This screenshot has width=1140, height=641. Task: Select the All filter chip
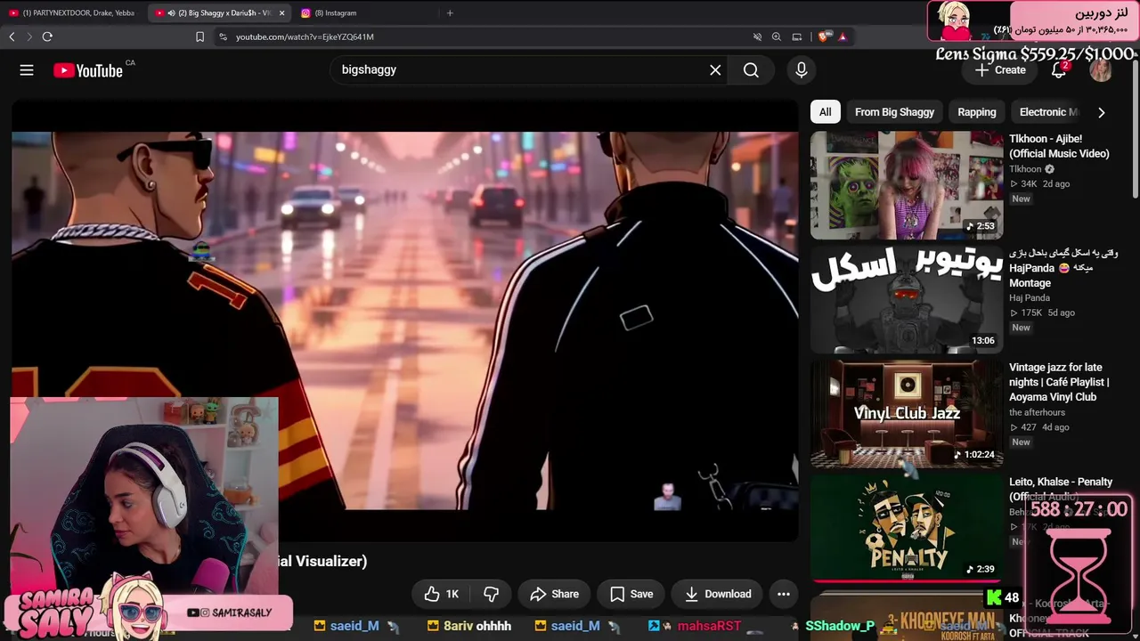coord(826,112)
